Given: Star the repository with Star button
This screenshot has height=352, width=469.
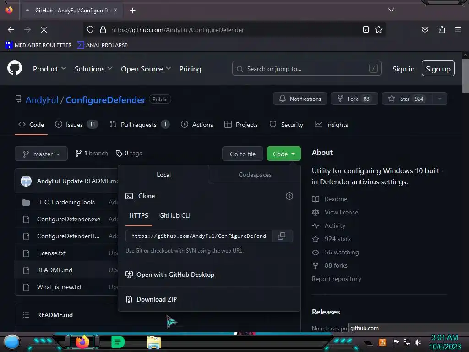Looking at the screenshot, I should [407, 99].
